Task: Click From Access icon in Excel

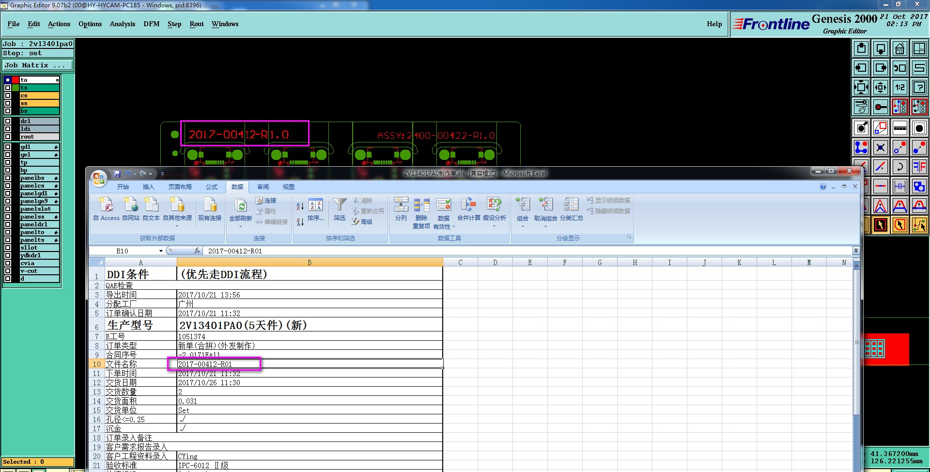Action: (x=106, y=209)
